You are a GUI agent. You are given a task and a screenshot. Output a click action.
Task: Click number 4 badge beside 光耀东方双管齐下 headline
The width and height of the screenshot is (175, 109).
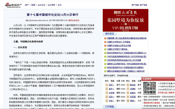(x=105, y=49)
